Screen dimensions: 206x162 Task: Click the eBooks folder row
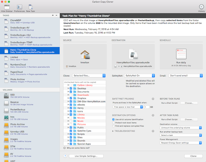pyautogui.click(x=85, y=105)
